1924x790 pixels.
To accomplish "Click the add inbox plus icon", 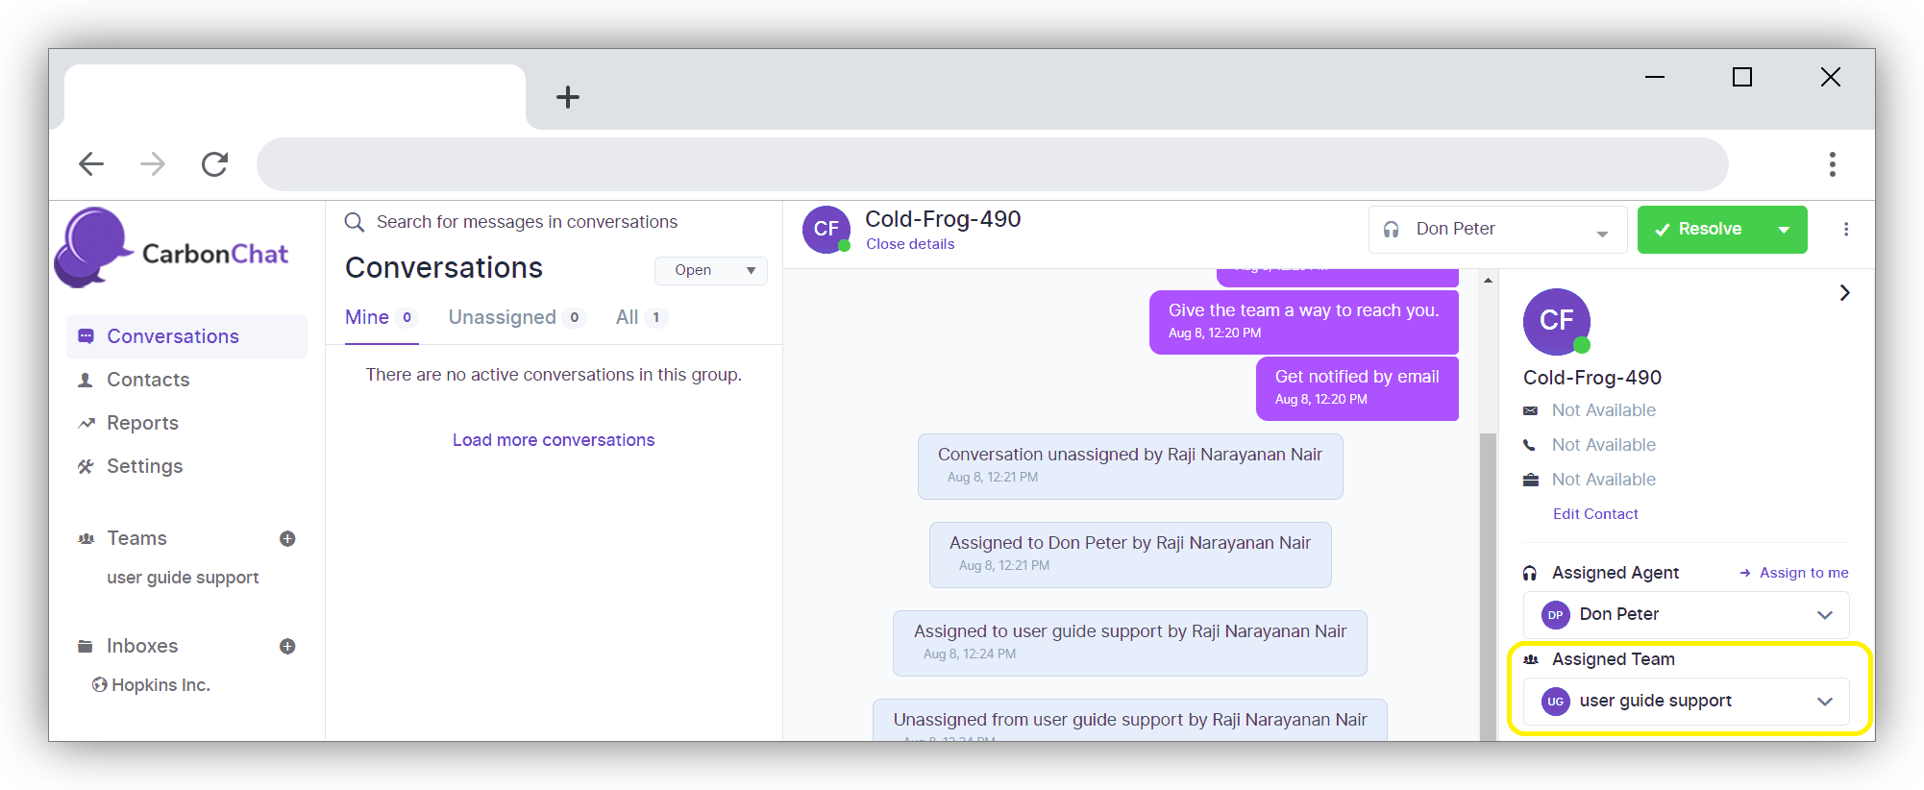I will (287, 647).
